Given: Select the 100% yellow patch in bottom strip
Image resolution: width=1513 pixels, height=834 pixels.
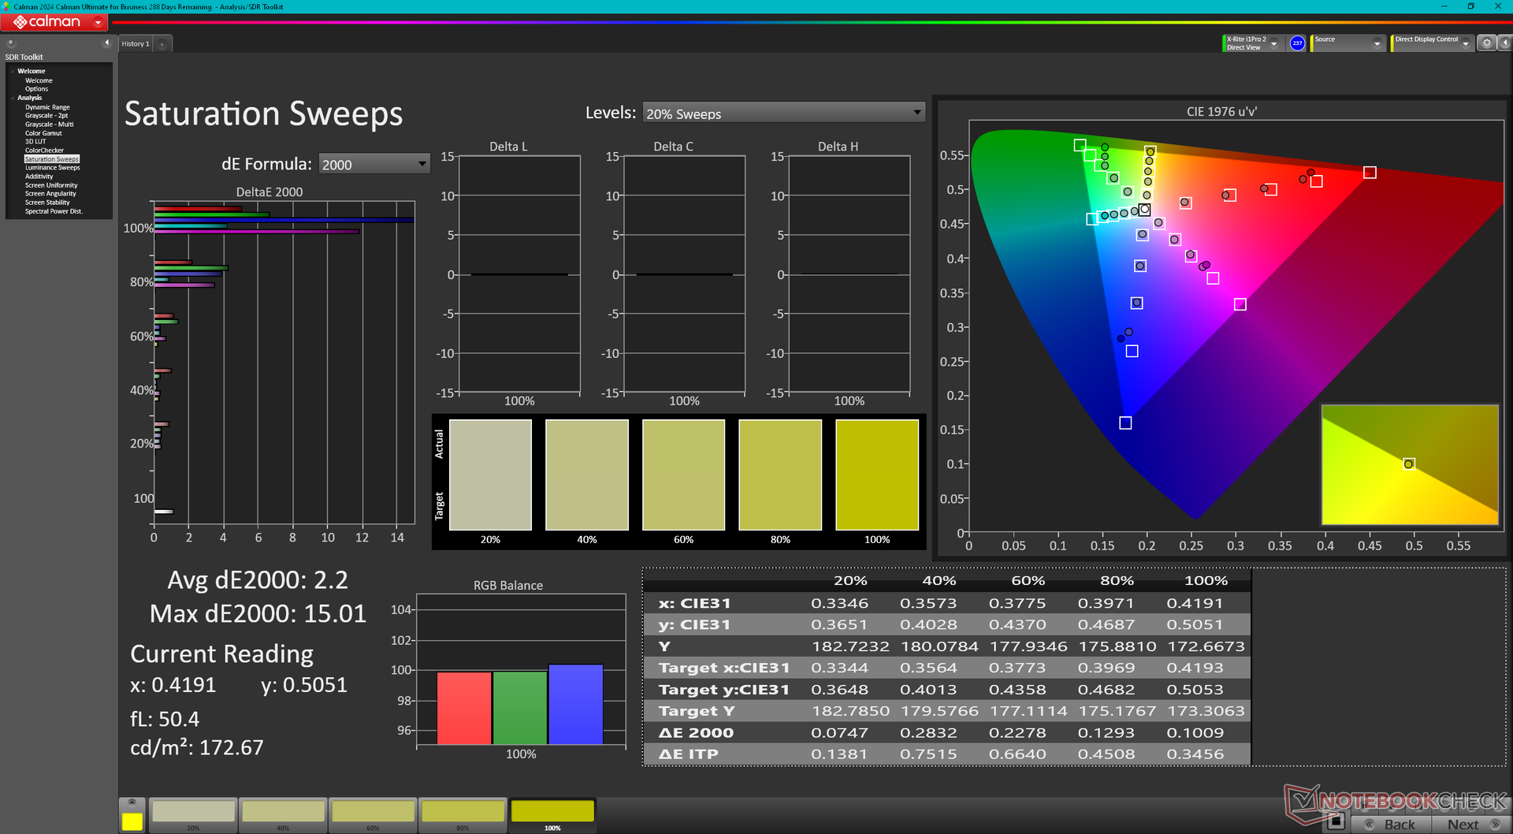Looking at the screenshot, I should click(x=552, y=815).
